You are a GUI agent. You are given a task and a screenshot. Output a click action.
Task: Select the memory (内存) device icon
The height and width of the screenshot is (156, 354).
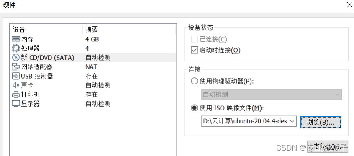click(x=16, y=39)
